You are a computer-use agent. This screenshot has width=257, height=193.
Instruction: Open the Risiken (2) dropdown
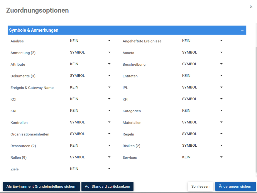tap(202, 146)
